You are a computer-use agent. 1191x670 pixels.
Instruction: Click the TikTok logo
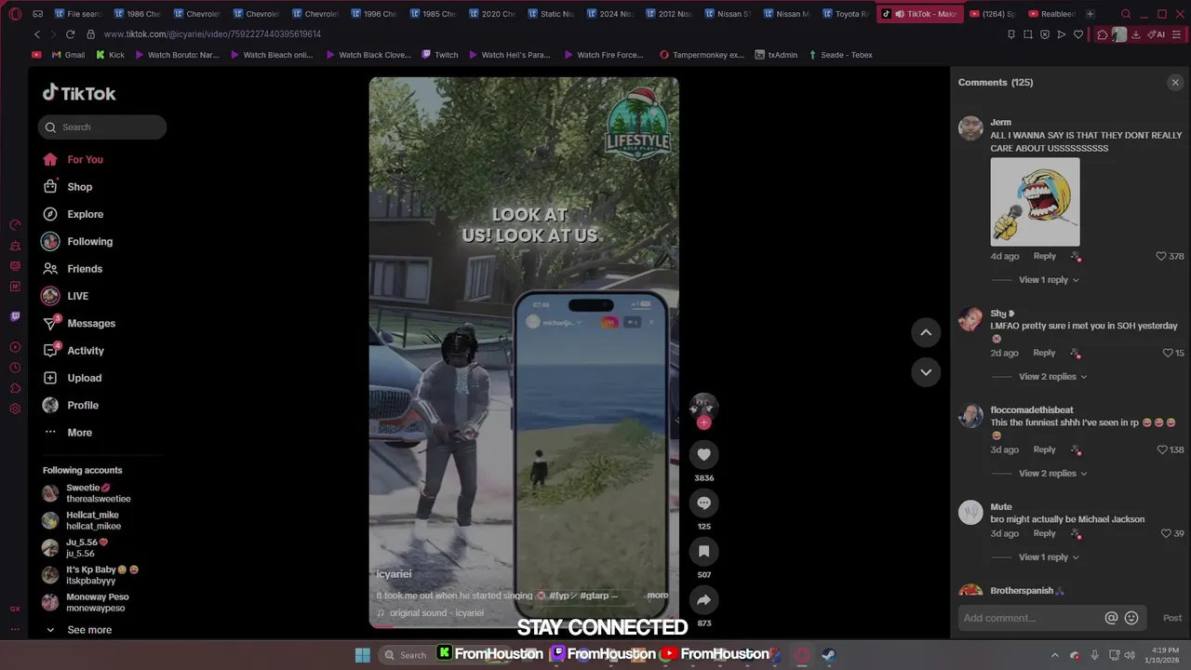(79, 93)
